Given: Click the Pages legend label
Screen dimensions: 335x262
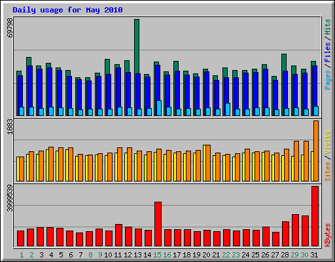Looking at the screenshot, I should click(327, 80).
